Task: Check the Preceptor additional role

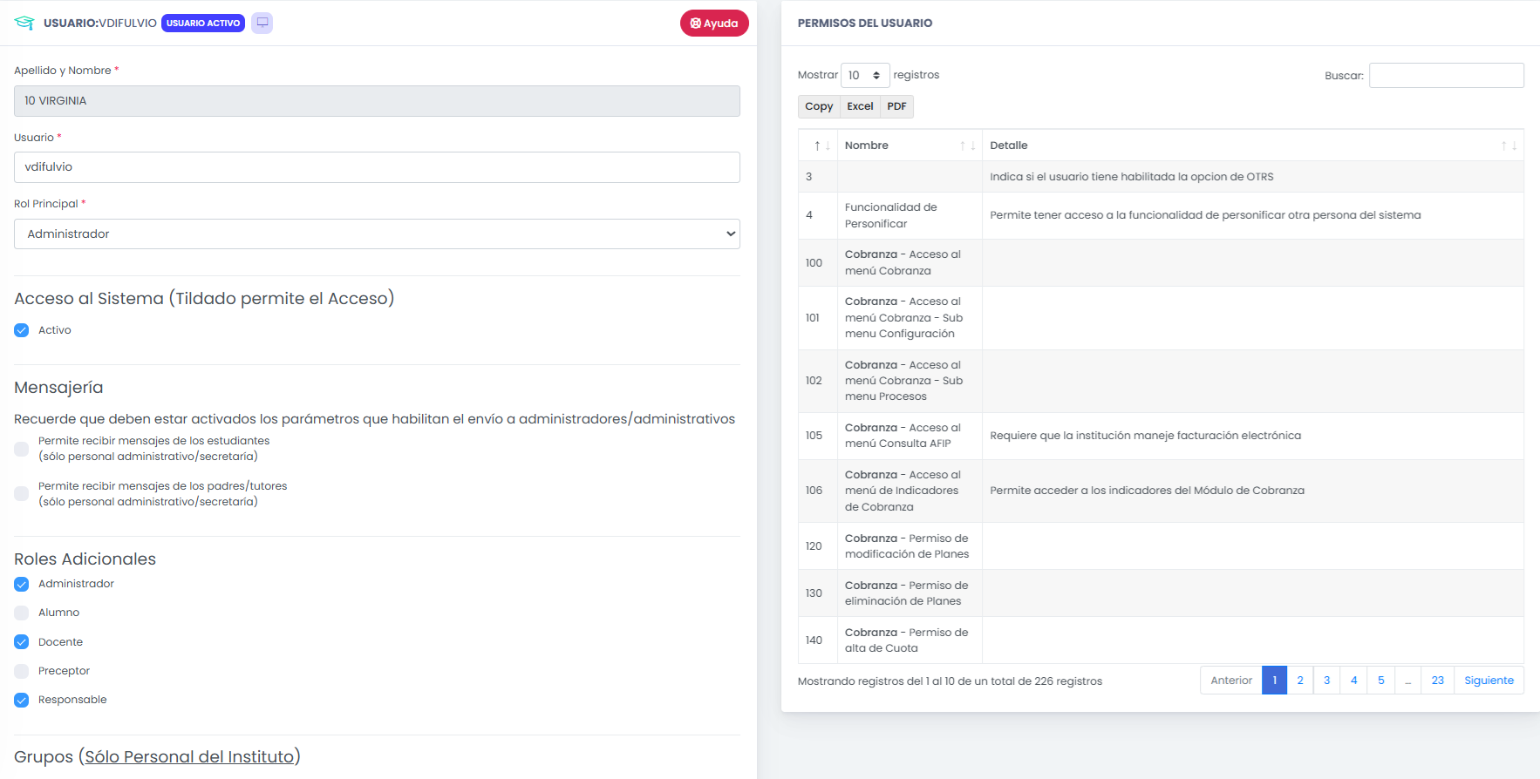Action: click(22, 671)
